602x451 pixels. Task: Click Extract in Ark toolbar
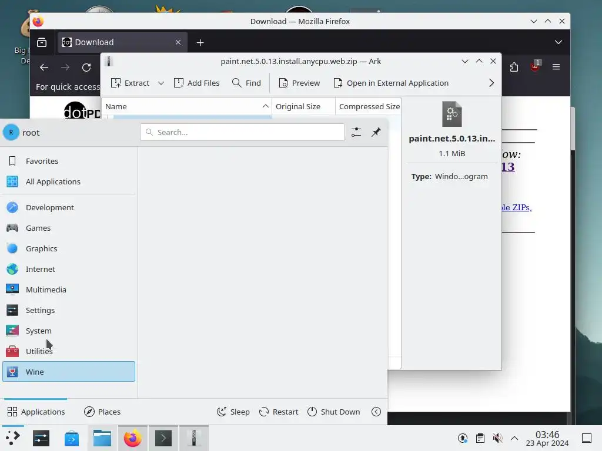tap(130, 83)
